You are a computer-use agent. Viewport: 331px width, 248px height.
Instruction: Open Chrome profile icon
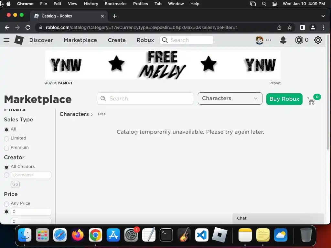[x=313, y=27]
